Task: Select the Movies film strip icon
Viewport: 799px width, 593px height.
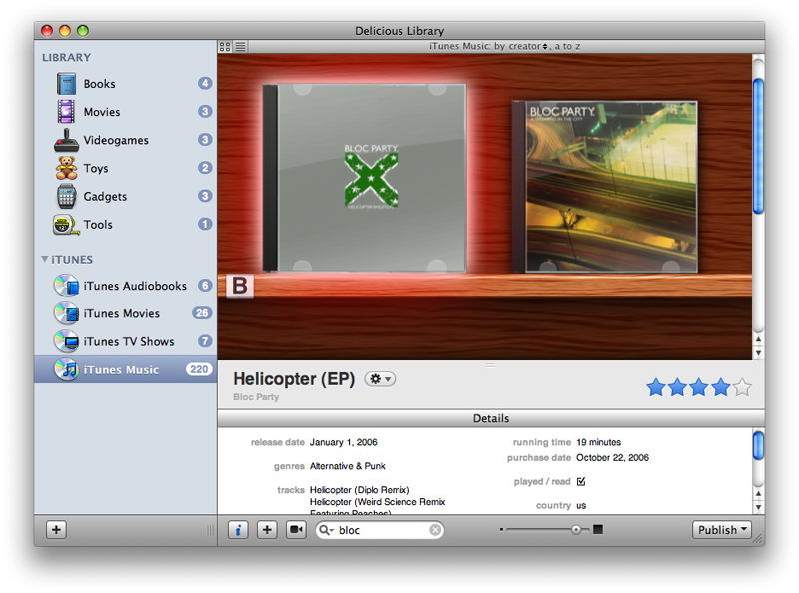Action: 66,112
